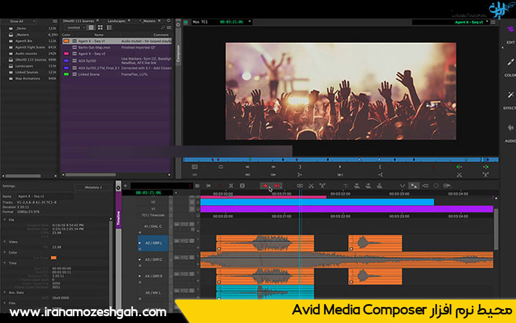
Task: Click the crowd concert image in record monitor
Action: tap(341, 91)
